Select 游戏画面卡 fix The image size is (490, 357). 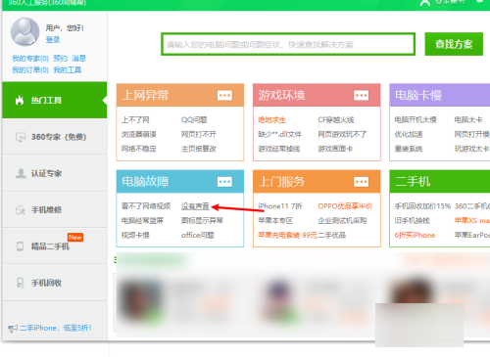pyautogui.click(x=335, y=149)
